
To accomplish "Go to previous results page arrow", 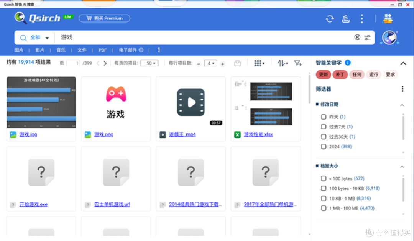I will [98, 63].
